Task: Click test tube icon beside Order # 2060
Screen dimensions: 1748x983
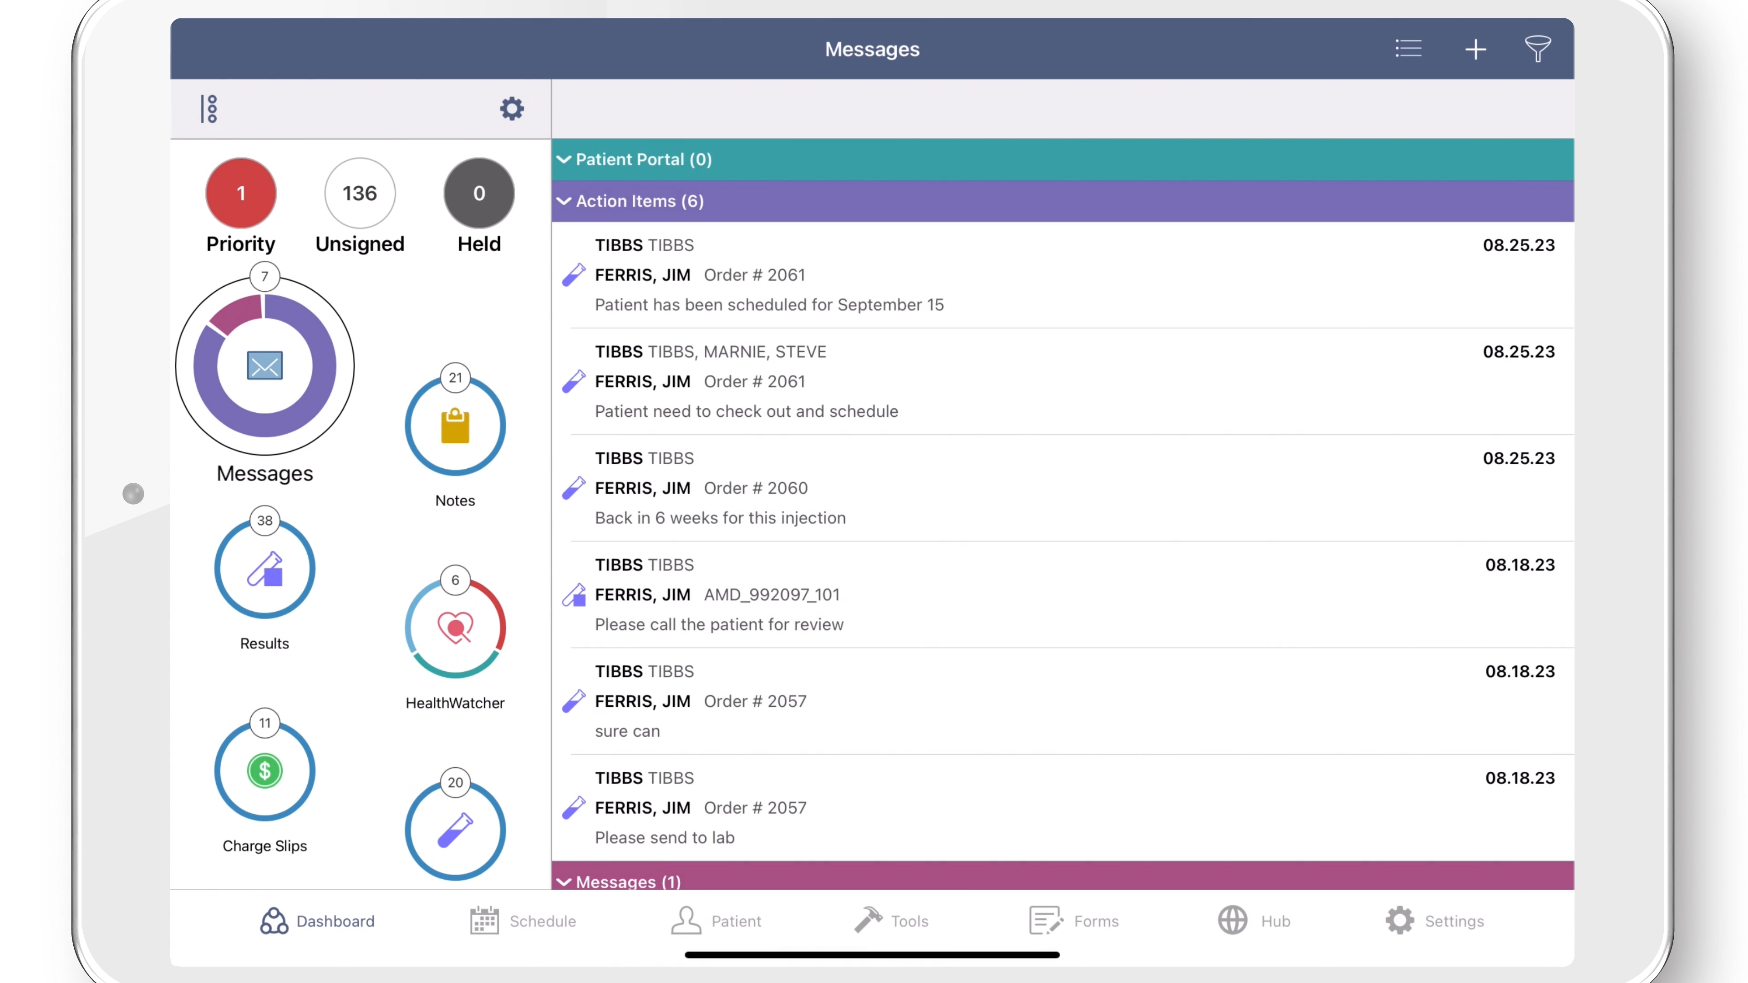Action: pos(574,488)
